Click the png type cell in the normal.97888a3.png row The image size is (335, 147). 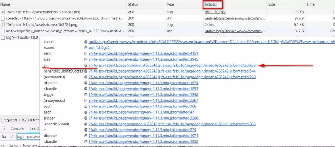click(x=170, y=12)
